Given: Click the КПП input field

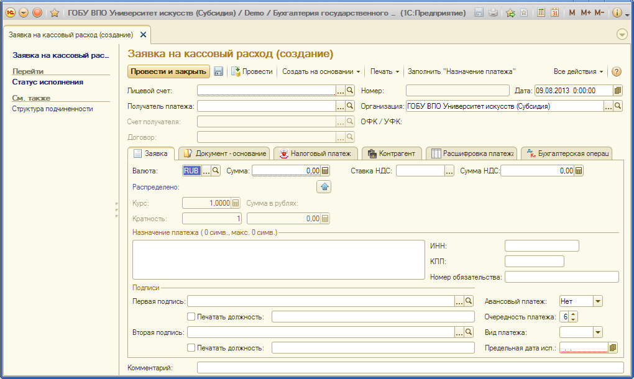Looking at the screenshot, I should pos(535,262).
